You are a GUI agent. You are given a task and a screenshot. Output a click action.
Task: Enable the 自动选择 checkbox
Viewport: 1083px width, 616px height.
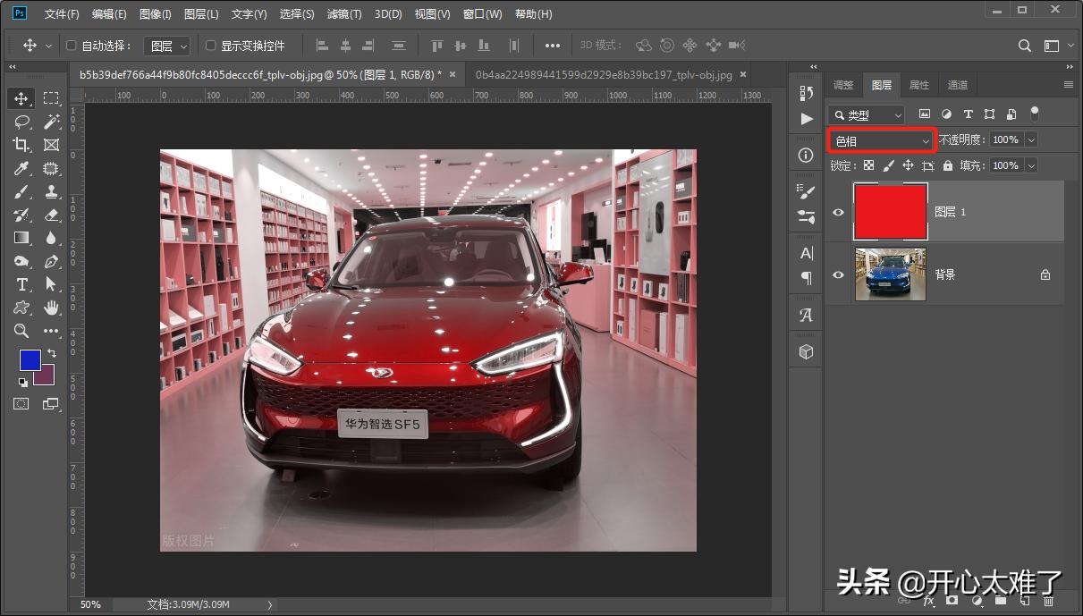pyautogui.click(x=72, y=46)
